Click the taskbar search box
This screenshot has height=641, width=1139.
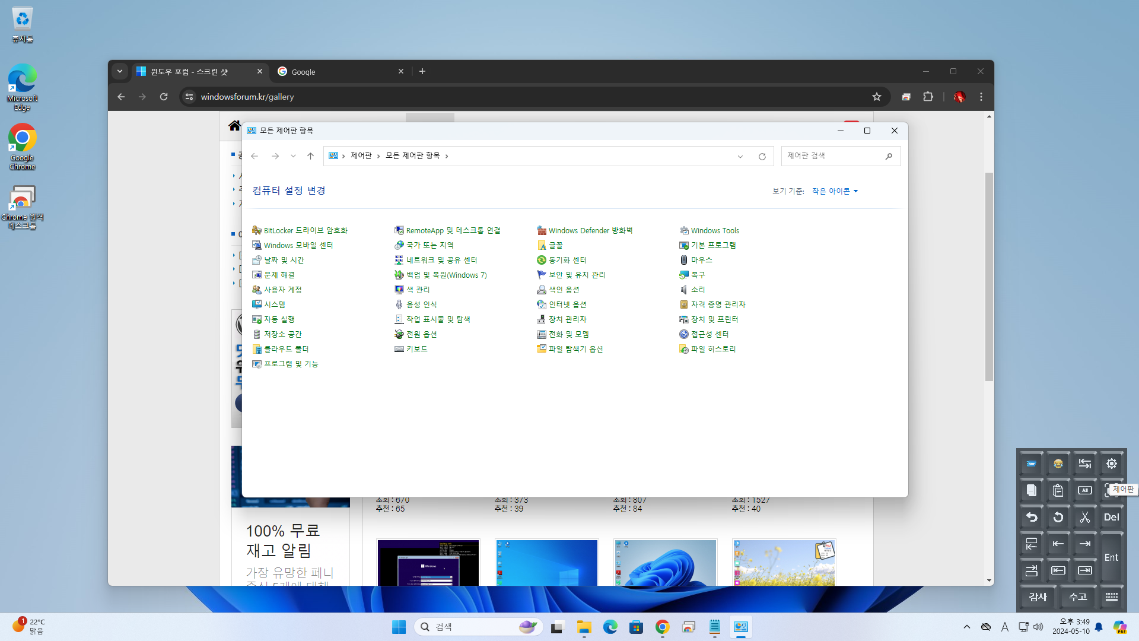coord(478,627)
